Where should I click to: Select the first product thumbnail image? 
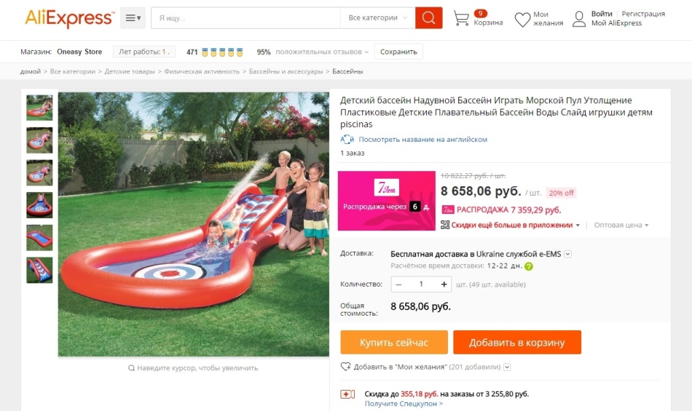pyautogui.click(x=39, y=108)
